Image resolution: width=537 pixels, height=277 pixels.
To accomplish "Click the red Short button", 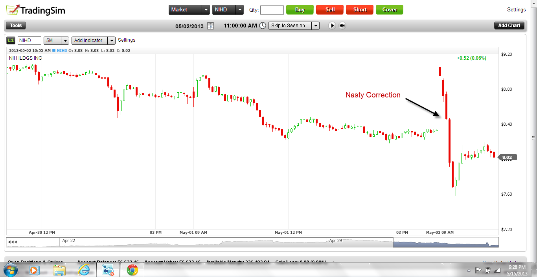I will point(360,10).
